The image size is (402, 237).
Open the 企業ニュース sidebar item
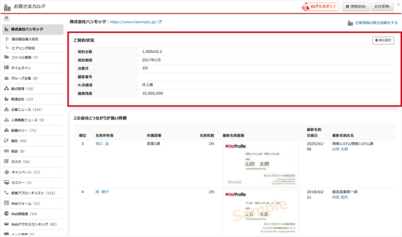pos(26,110)
